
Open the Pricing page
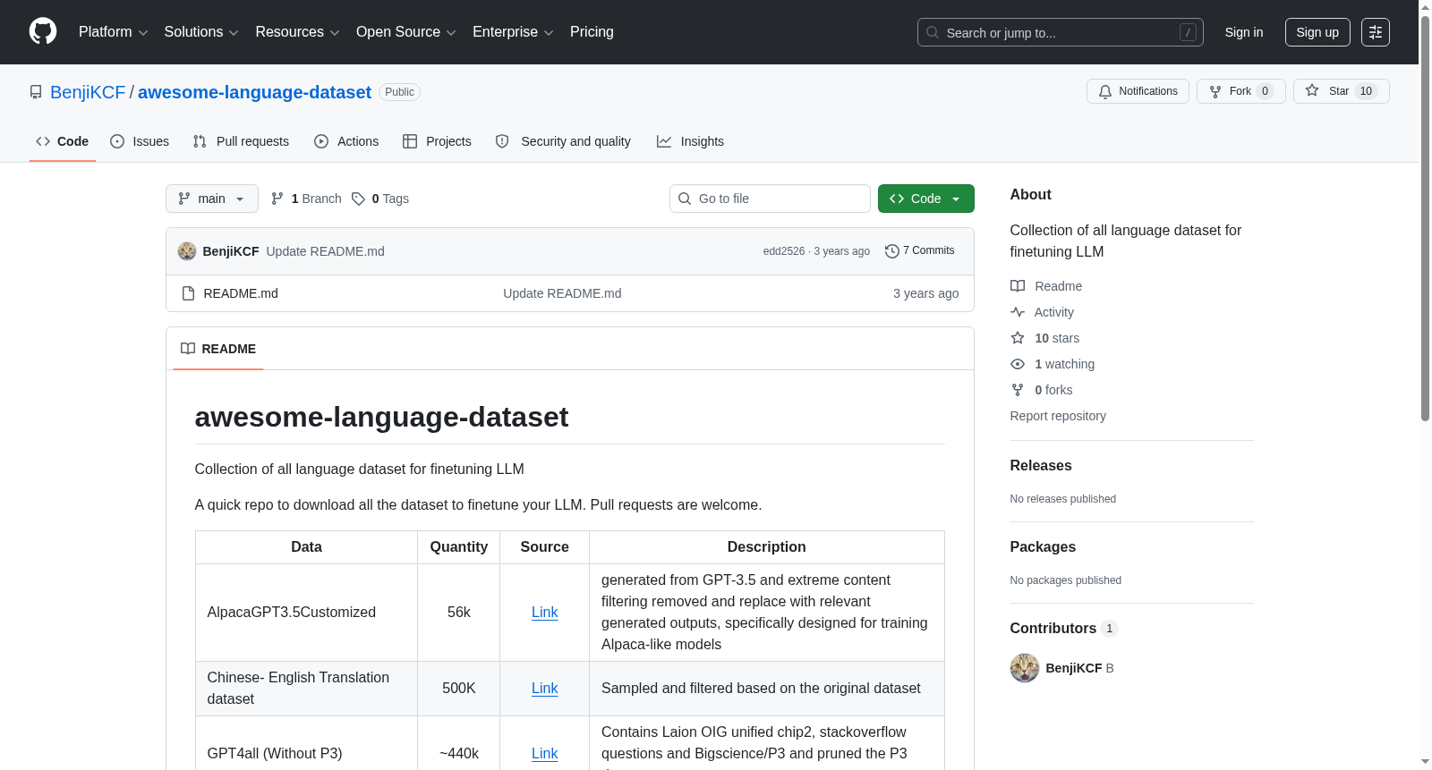pyautogui.click(x=592, y=32)
